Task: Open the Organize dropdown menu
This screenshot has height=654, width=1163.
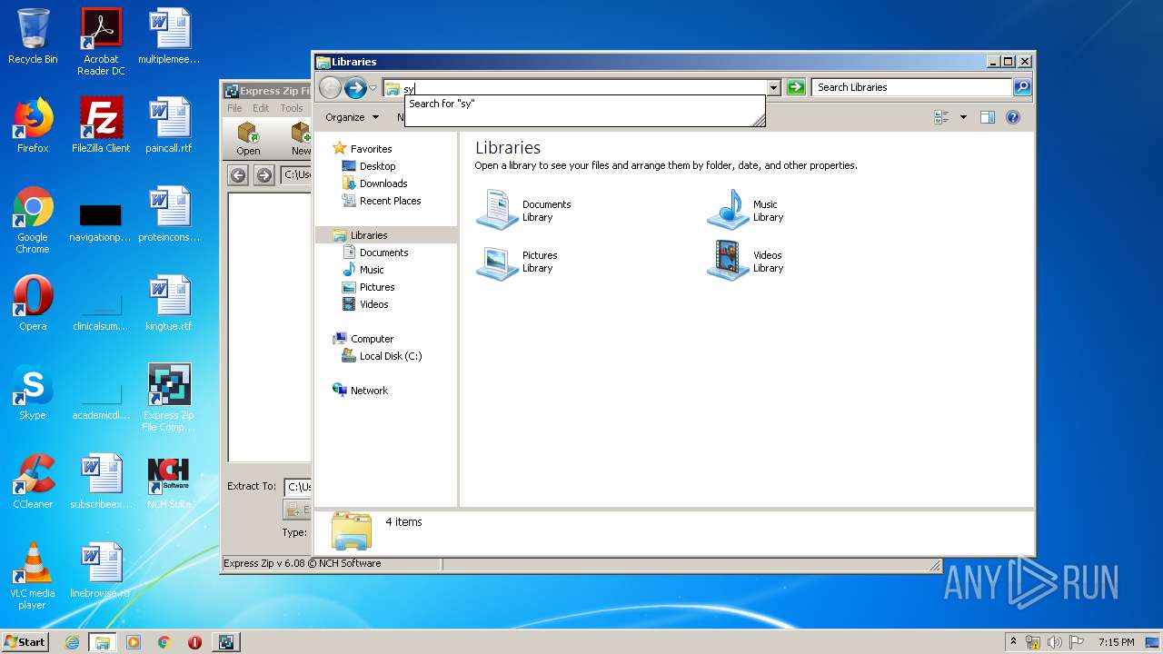Action: [x=353, y=117]
